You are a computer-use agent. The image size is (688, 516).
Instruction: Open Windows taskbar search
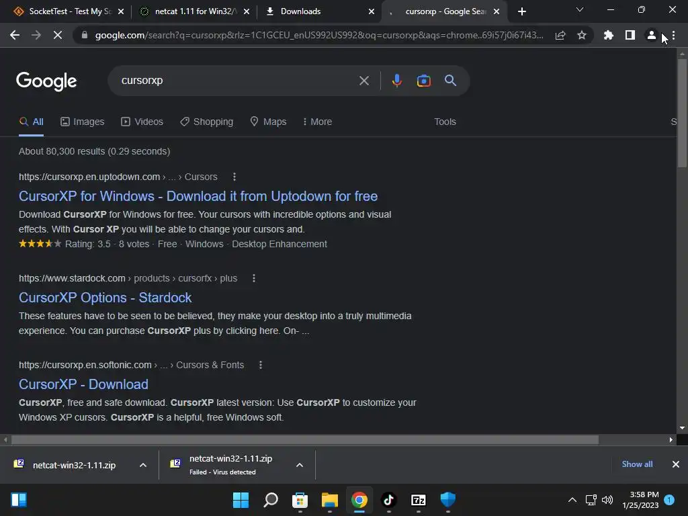(271, 500)
